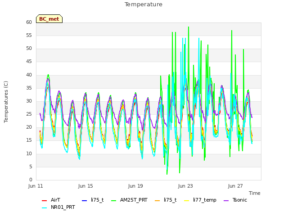Click the 35 y-axis tick label

pyautogui.click(x=29, y=88)
